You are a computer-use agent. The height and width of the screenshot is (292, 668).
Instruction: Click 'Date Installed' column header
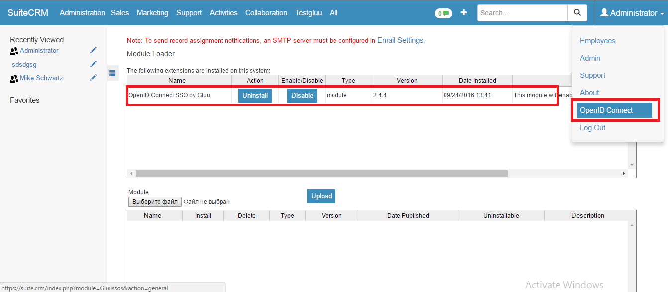coord(477,80)
